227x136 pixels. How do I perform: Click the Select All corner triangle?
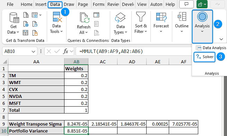click(x=5, y=62)
